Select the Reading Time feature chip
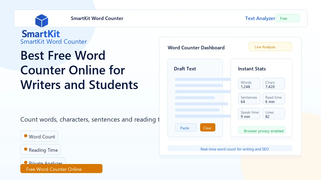Viewport: 321px width, 180px height. tap(40, 150)
